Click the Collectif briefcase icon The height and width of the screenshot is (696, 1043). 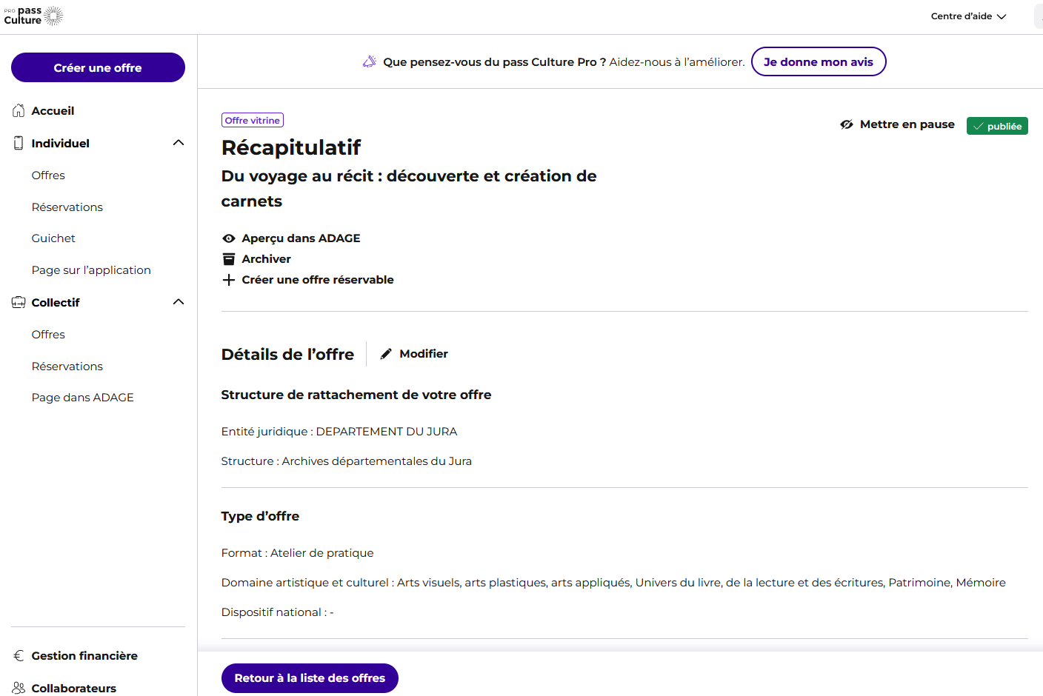coord(19,302)
